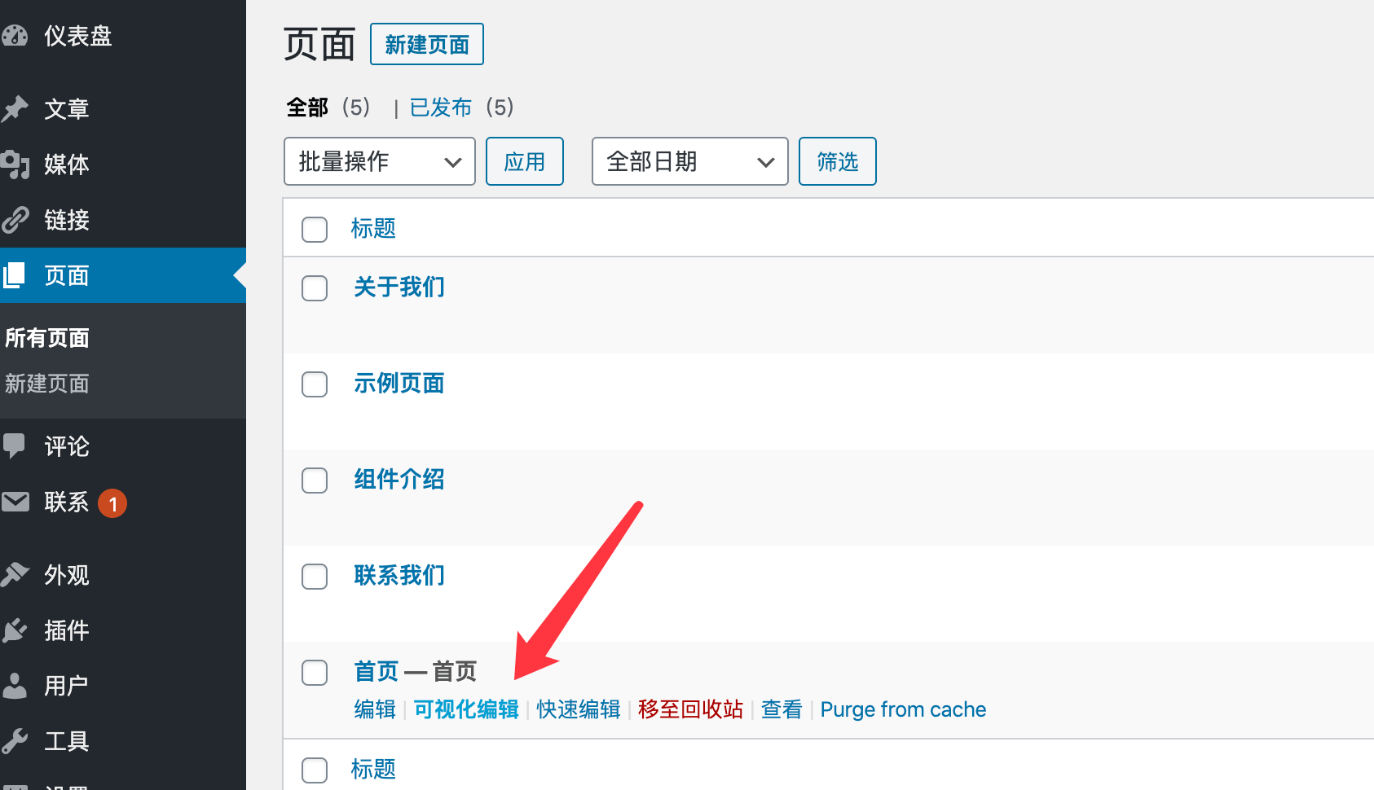This screenshot has width=1374, height=790.
Task: Click 可视化编辑 under the 首页 row
Action: tap(466, 709)
